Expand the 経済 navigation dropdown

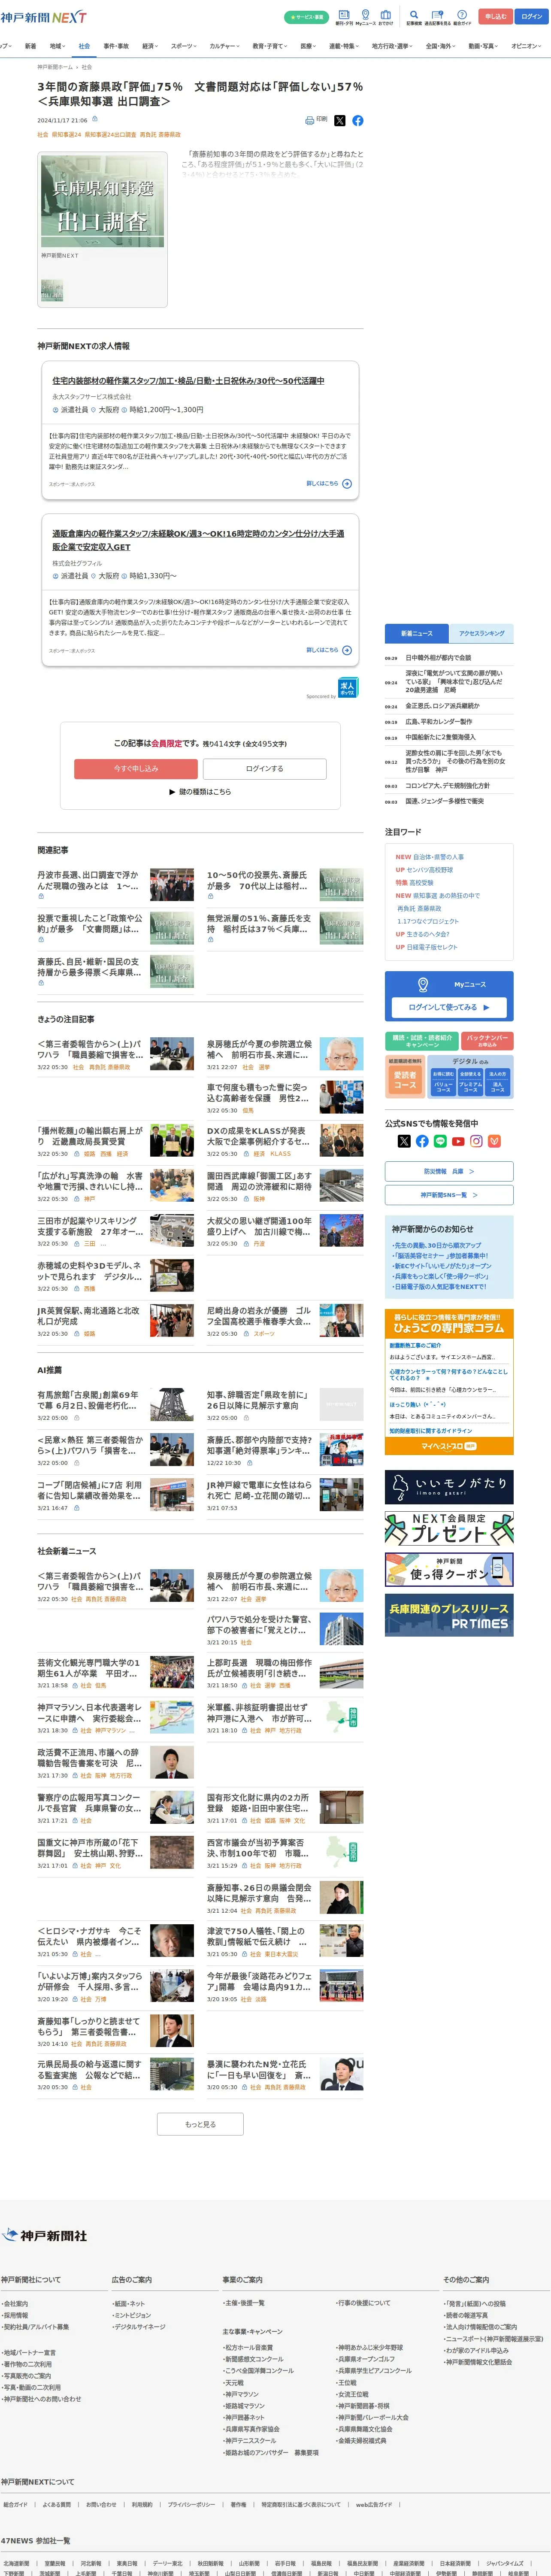coord(150,46)
